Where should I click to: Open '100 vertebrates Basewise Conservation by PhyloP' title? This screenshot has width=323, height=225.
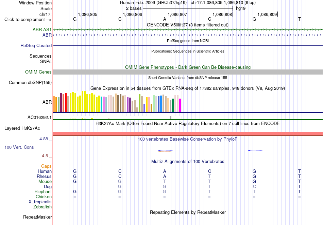pyautogui.click(x=188, y=139)
